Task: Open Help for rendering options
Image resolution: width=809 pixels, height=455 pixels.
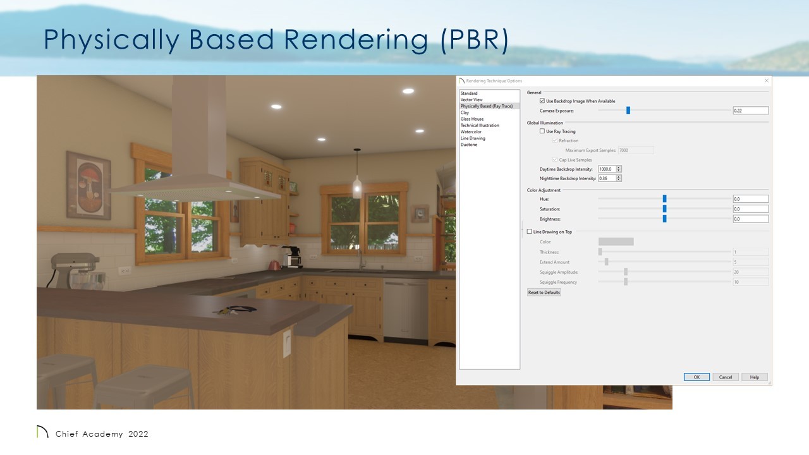Action: (754, 377)
